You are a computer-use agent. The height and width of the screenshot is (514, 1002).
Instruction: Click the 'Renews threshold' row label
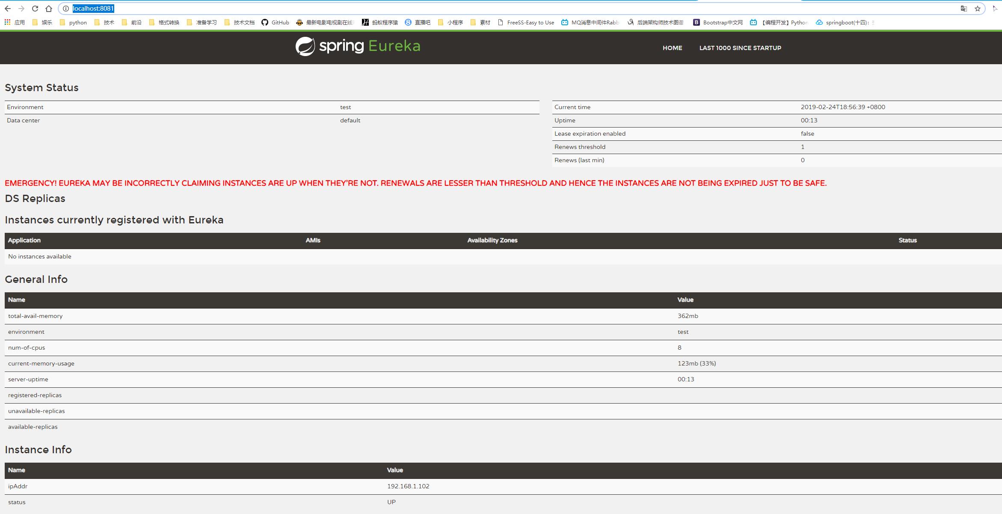580,147
